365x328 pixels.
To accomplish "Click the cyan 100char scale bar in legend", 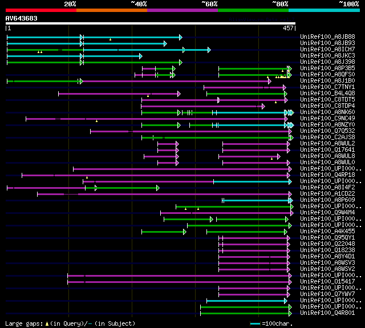I will [255, 323].
